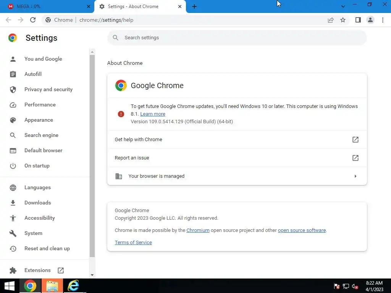
Task: Open Get help with Chrome
Action: click(x=237, y=140)
